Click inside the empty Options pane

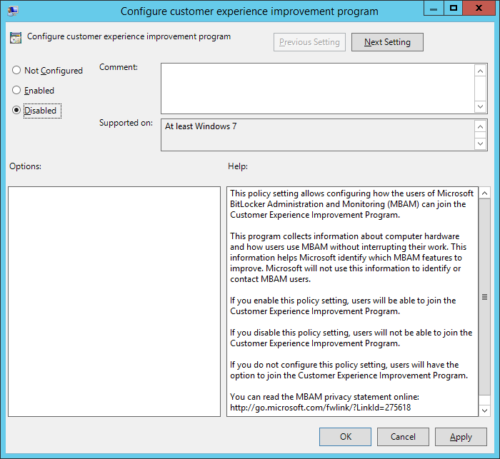tap(114, 301)
